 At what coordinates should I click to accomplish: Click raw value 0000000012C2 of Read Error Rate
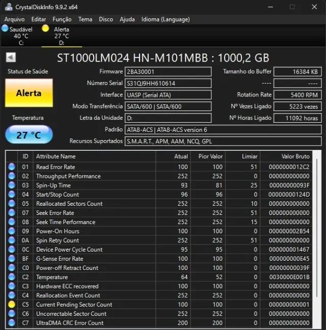[x=289, y=167]
